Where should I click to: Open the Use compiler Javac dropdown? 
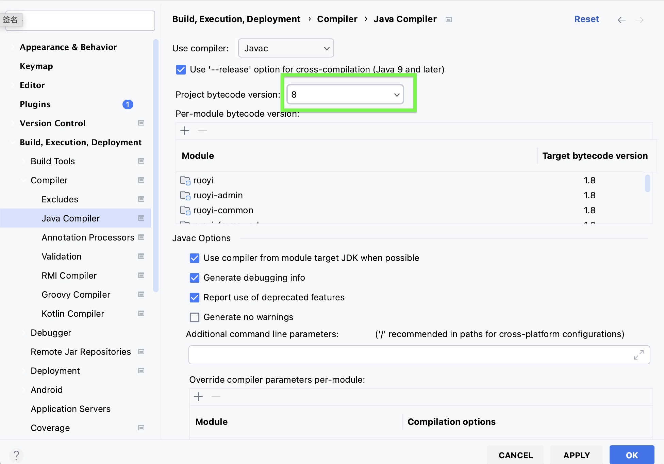pyautogui.click(x=286, y=48)
